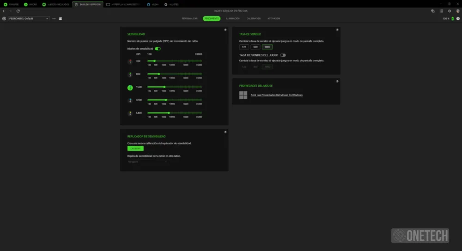Open the Synapse home tab
The width and height of the screenshot is (462, 251).
tap(11, 5)
